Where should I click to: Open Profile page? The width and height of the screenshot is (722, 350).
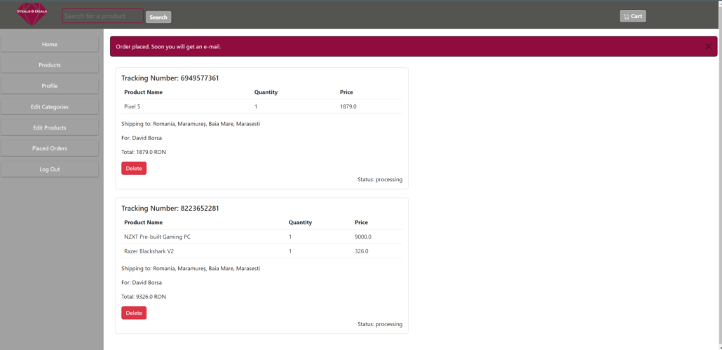click(x=50, y=86)
